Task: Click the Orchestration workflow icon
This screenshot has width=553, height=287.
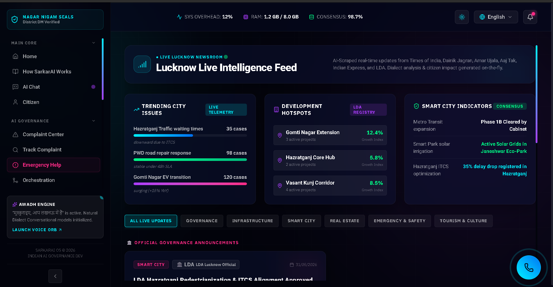Action: pos(16,180)
